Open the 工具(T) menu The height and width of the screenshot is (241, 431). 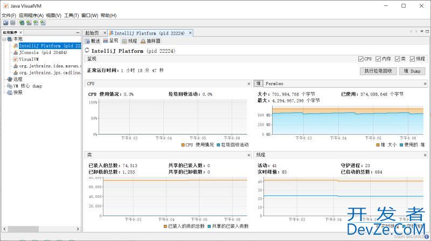click(x=71, y=16)
